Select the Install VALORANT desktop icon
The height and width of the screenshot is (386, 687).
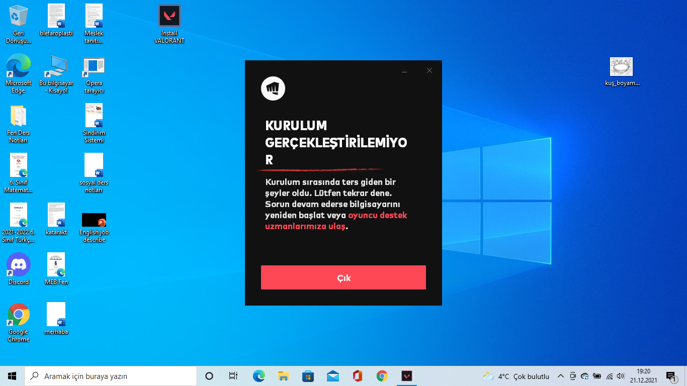(x=169, y=24)
